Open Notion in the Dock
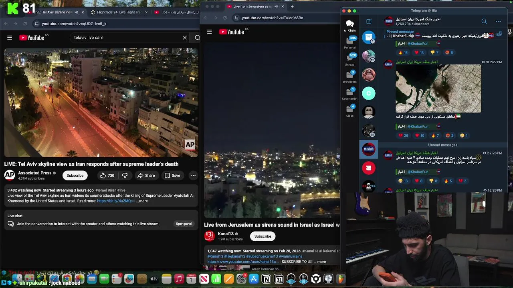513x288 pixels. pyautogui.click(x=266, y=279)
